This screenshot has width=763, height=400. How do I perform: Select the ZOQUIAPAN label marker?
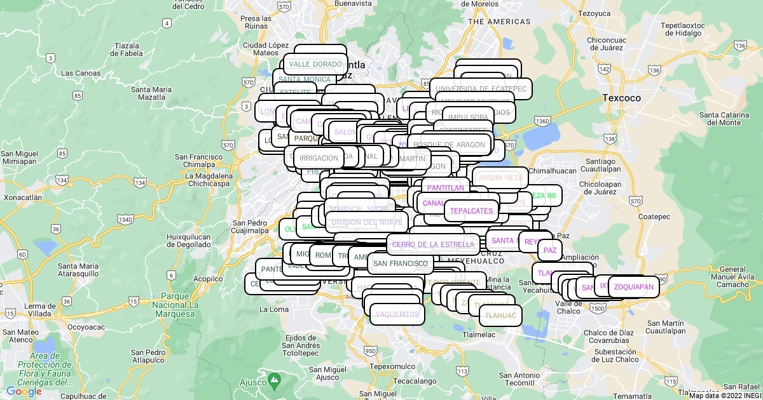click(633, 287)
